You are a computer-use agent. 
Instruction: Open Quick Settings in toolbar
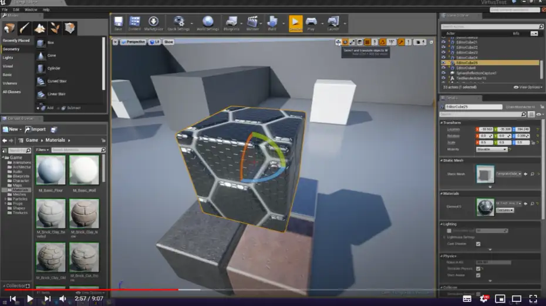coord(178,23)
